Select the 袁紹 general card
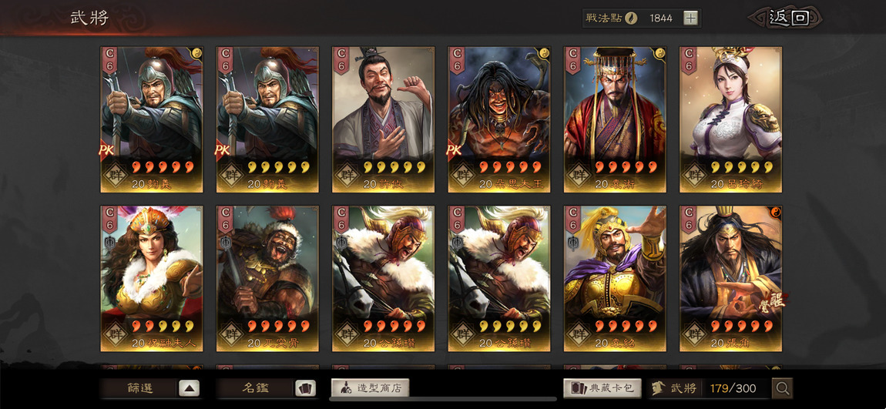Viewport: 886px width, 409px height. pos(615,279)
